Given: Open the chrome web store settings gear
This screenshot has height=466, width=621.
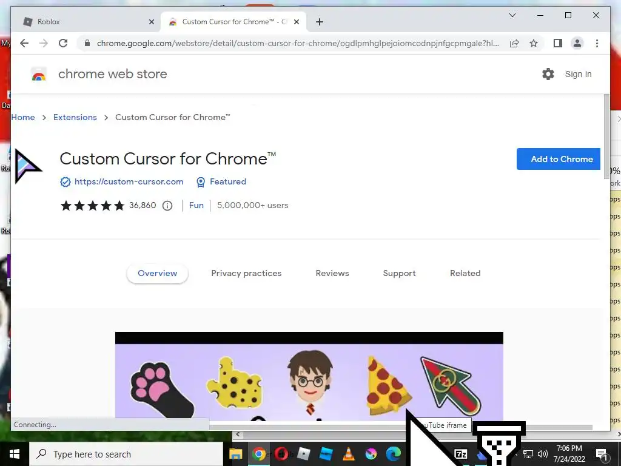Looking at the screenshot, I should click(x=548, y=74).
